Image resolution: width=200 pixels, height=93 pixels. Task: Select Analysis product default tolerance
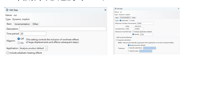(x=128, y=45)
